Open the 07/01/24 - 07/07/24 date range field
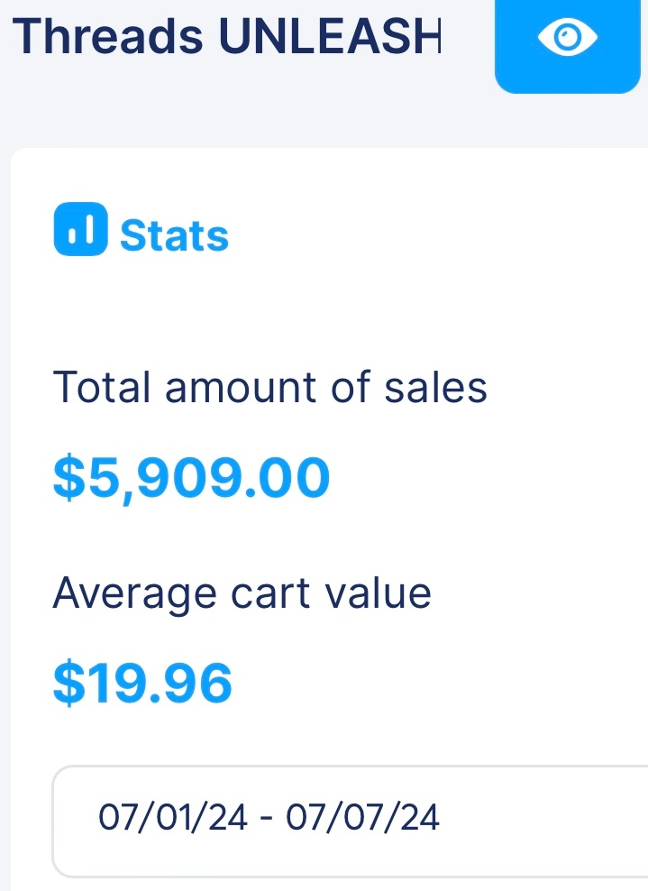The height and width of the screenshot is (891, 648). [351, 820]
